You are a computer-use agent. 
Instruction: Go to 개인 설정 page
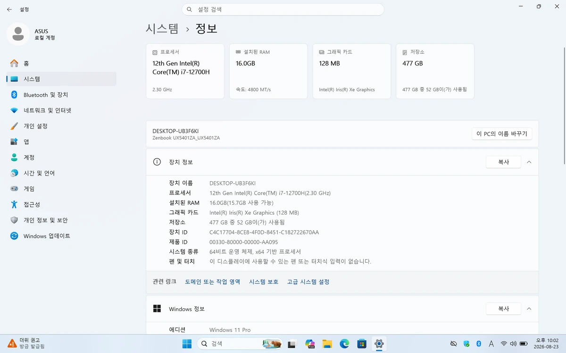pos(61,126)
